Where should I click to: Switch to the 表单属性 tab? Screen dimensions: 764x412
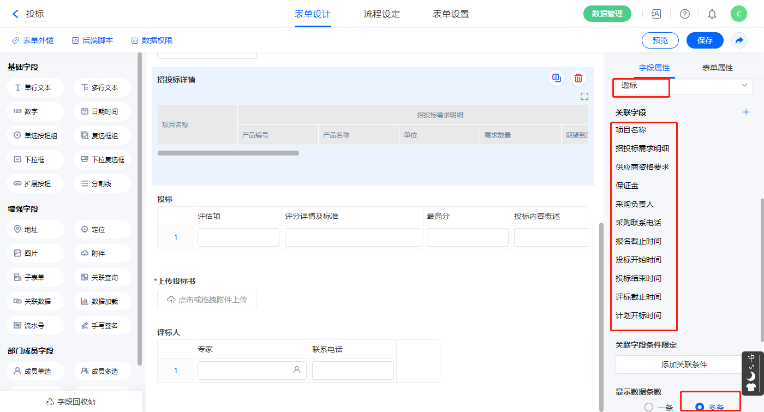(717, 68)
